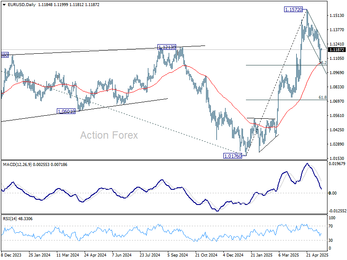Click the 21 Jan 2025 date label
347x260 pixels.
click(x=262, y=255)
